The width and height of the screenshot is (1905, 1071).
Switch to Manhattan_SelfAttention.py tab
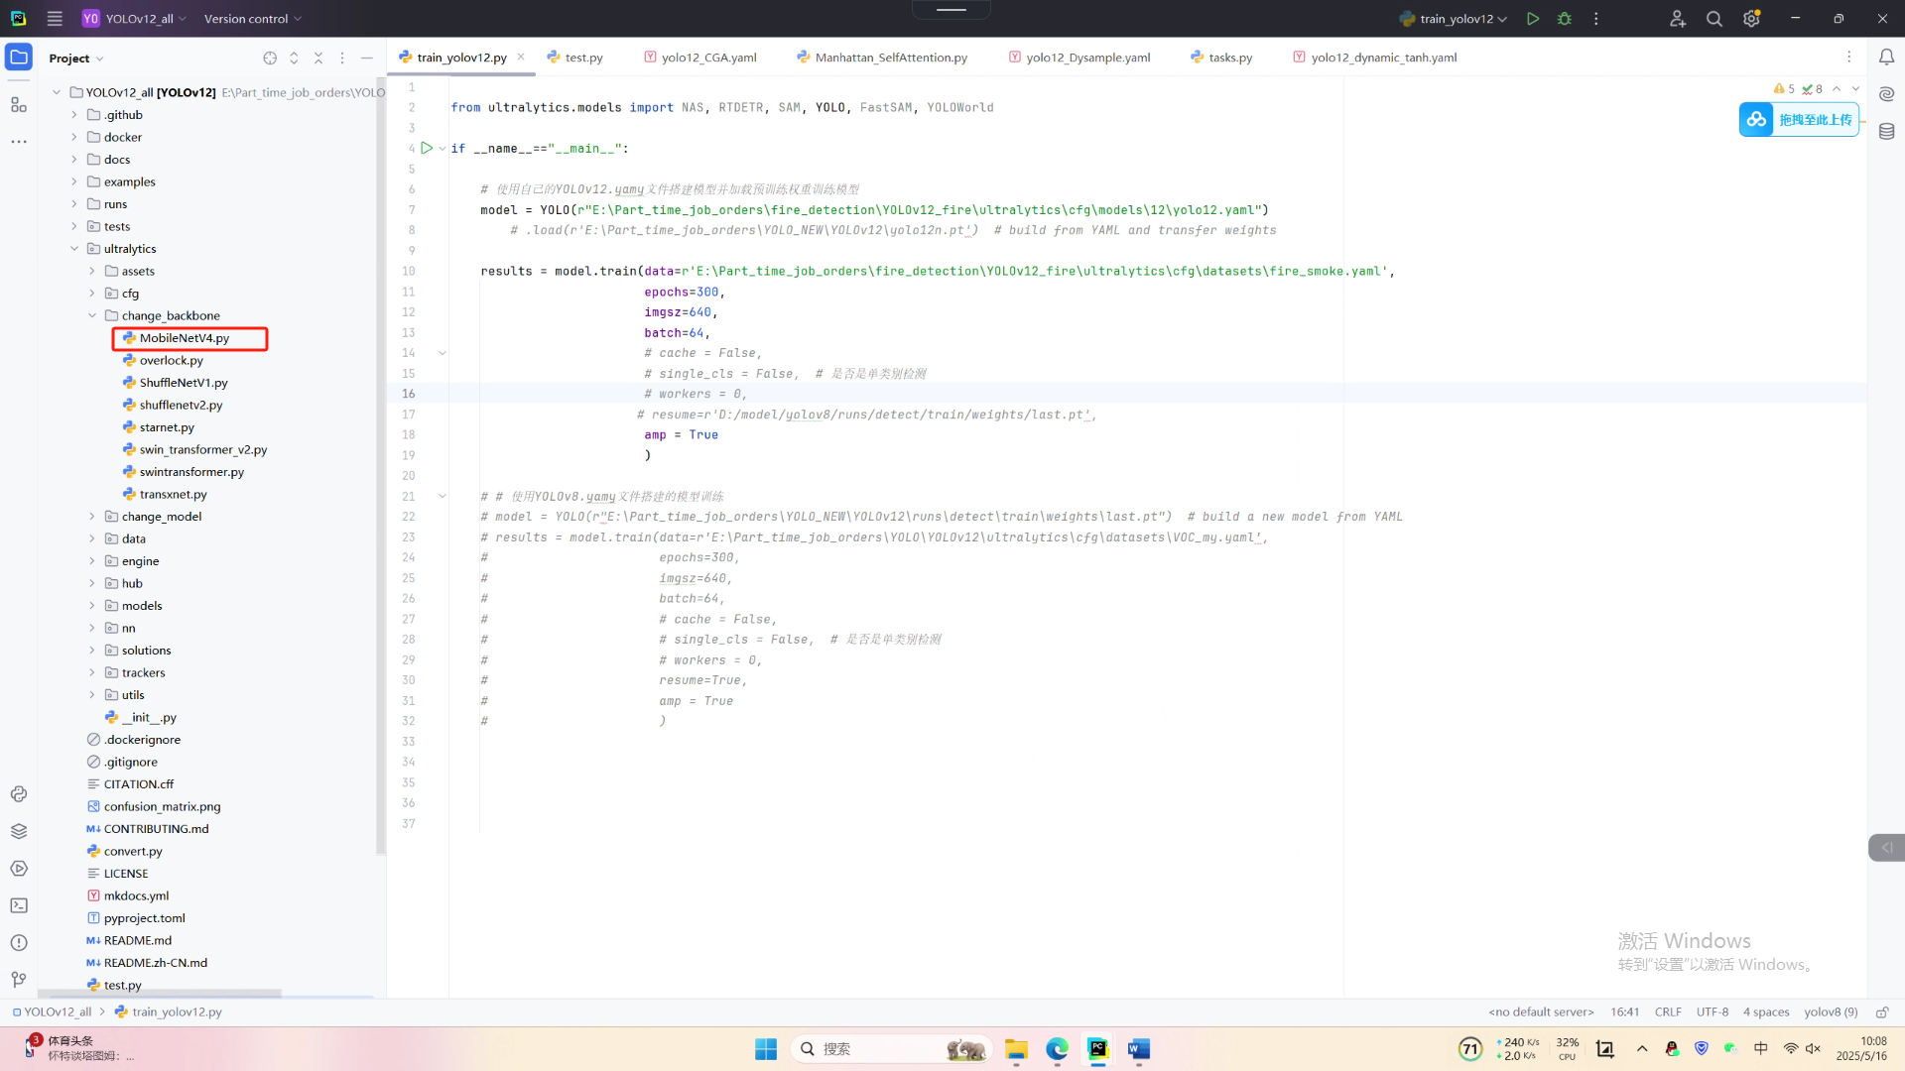(882, 58)
